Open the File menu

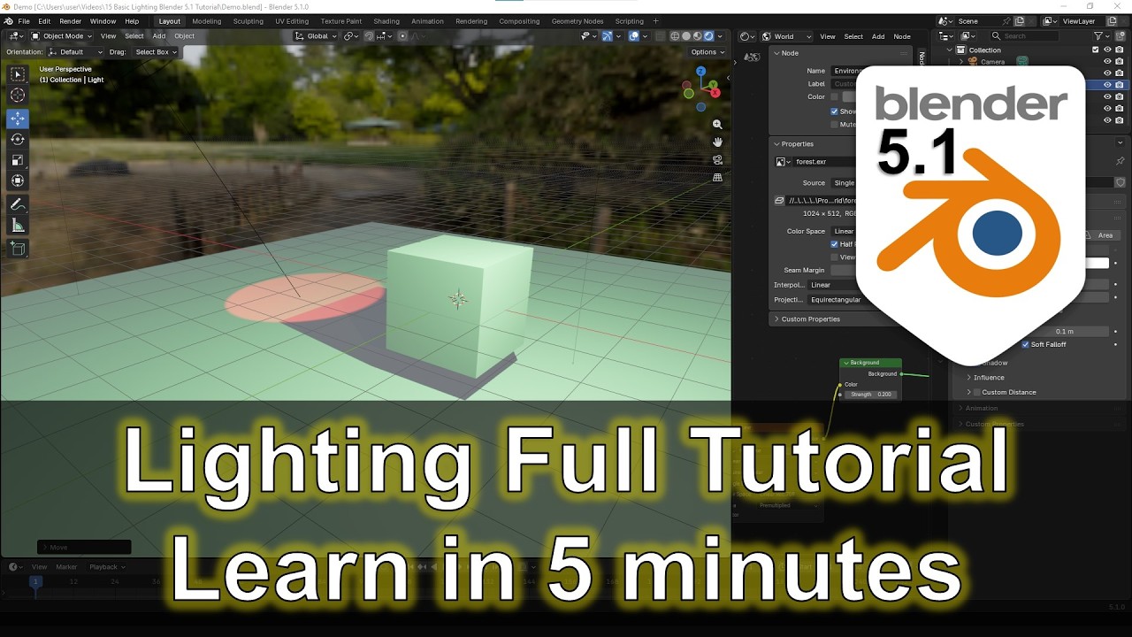coord(24,21)
